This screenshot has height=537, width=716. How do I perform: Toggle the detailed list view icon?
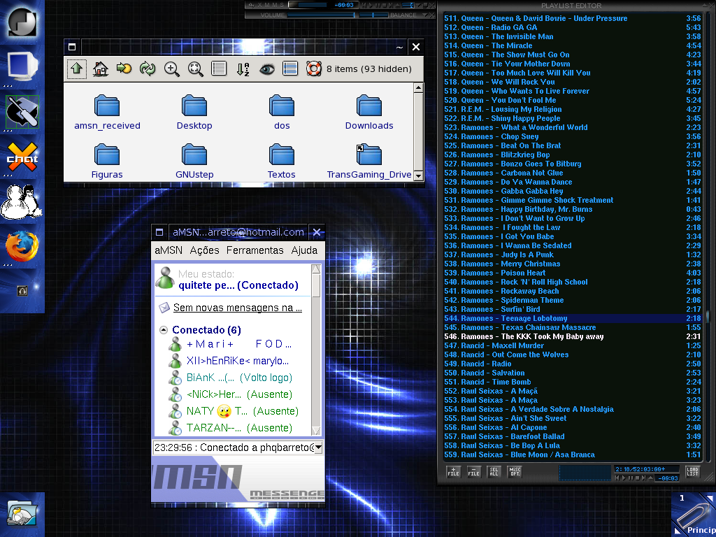[290, 69]
